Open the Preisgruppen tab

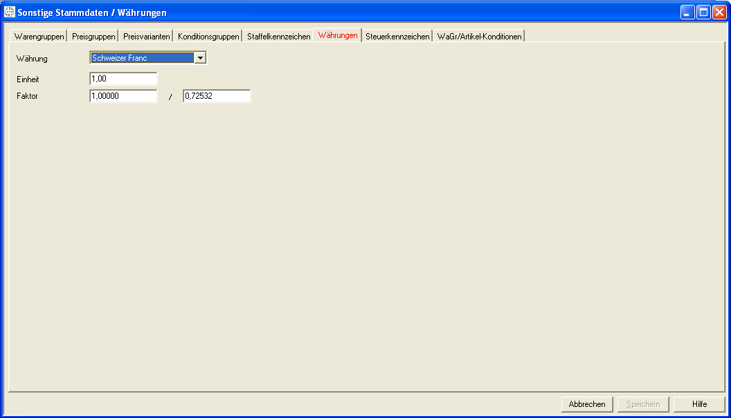click(x=93, y=37)
